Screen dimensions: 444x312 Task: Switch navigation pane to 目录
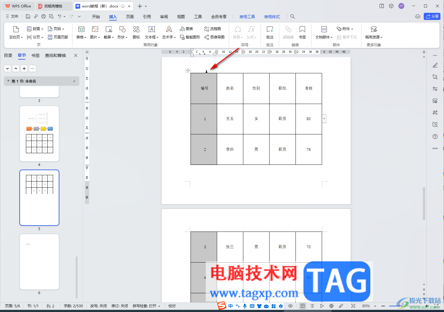tap(8, 55)
